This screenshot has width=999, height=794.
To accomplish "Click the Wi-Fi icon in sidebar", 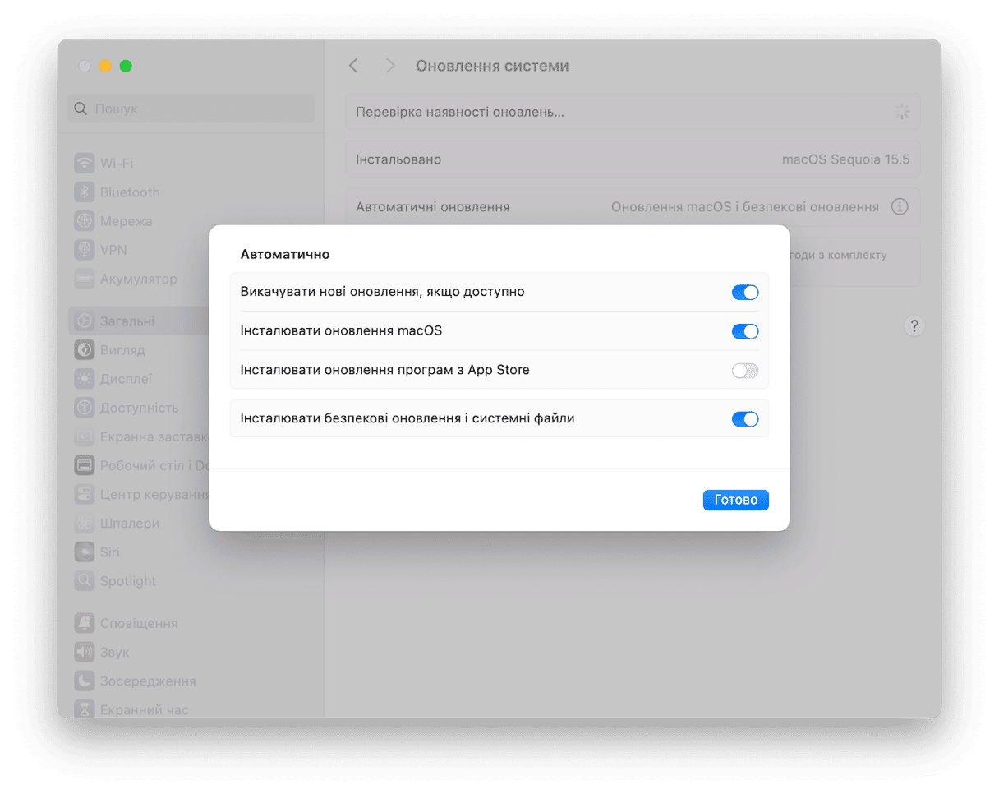I will coord(85,163).
